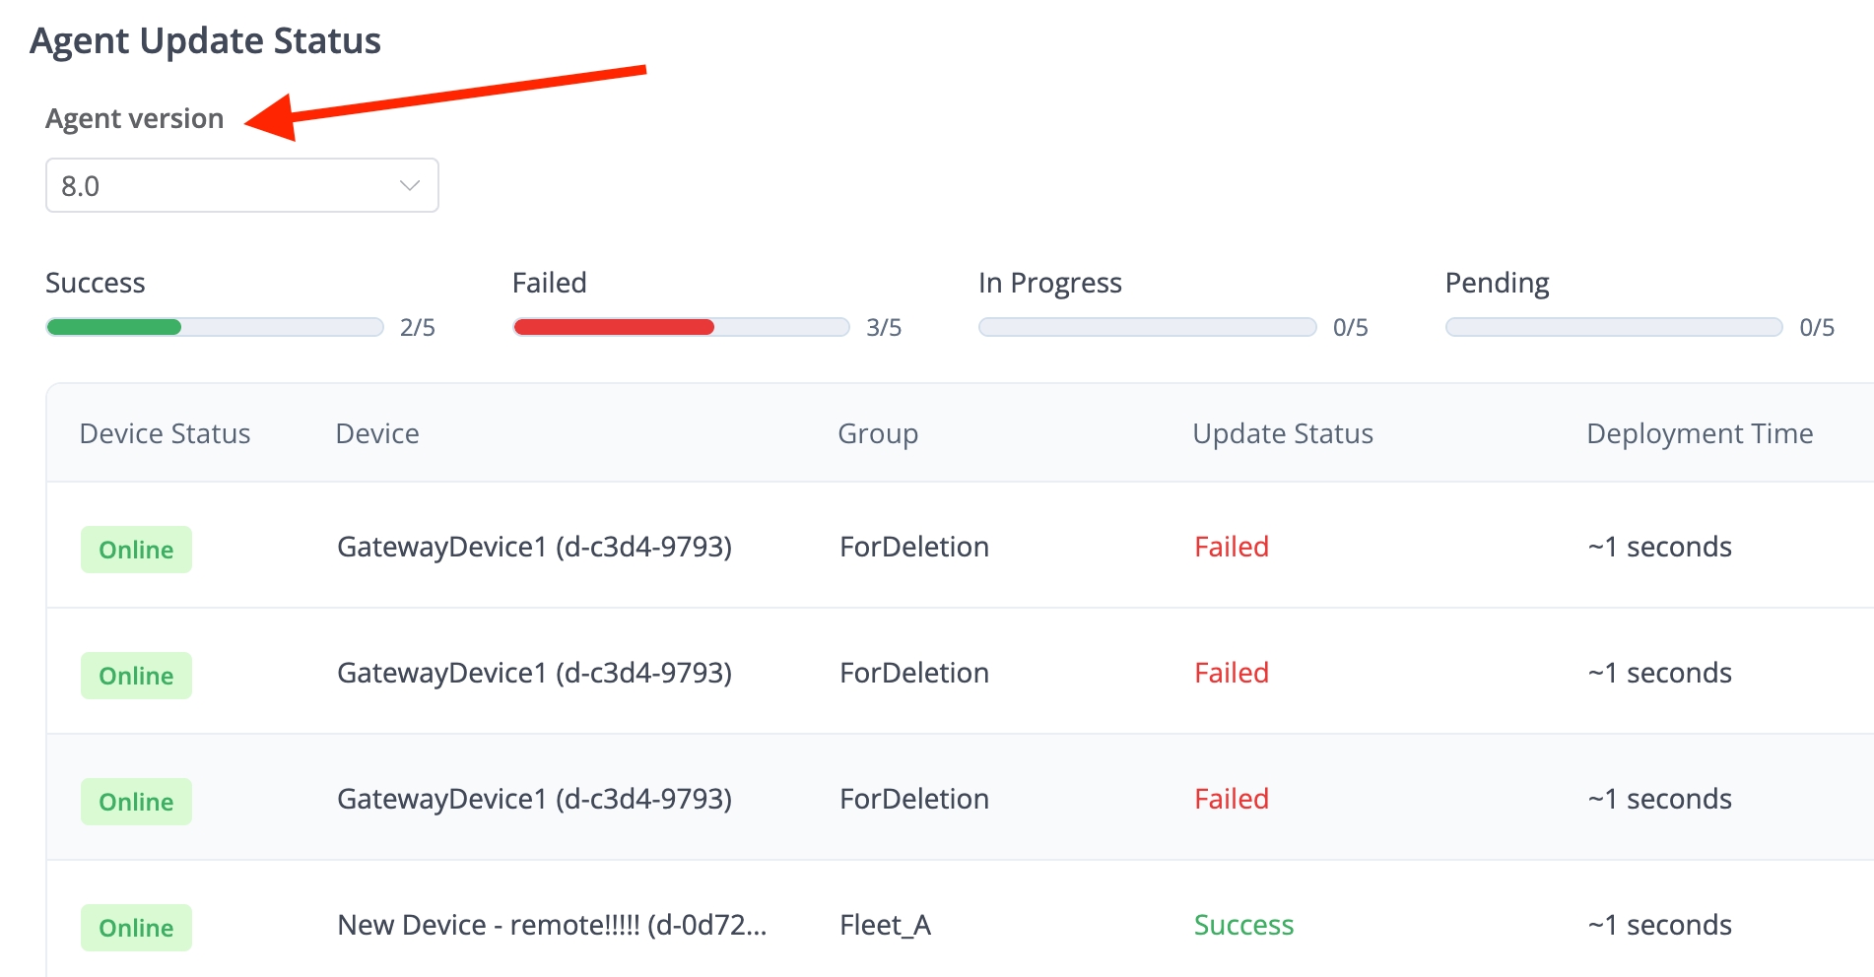The width and height of the screenshot is (1874, 977).
Task: Click the Pending progress bar
Action: click(1613, 327)
